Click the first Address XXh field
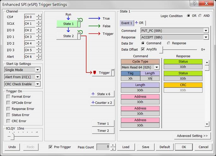Image resolution: width=216 pixels, height=156 pixels. (x=140, y=102)
